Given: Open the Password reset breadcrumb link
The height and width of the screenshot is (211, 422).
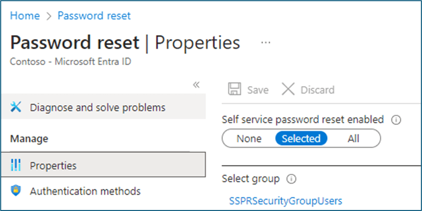Looking at the screenshot, I should coord(94,16).
